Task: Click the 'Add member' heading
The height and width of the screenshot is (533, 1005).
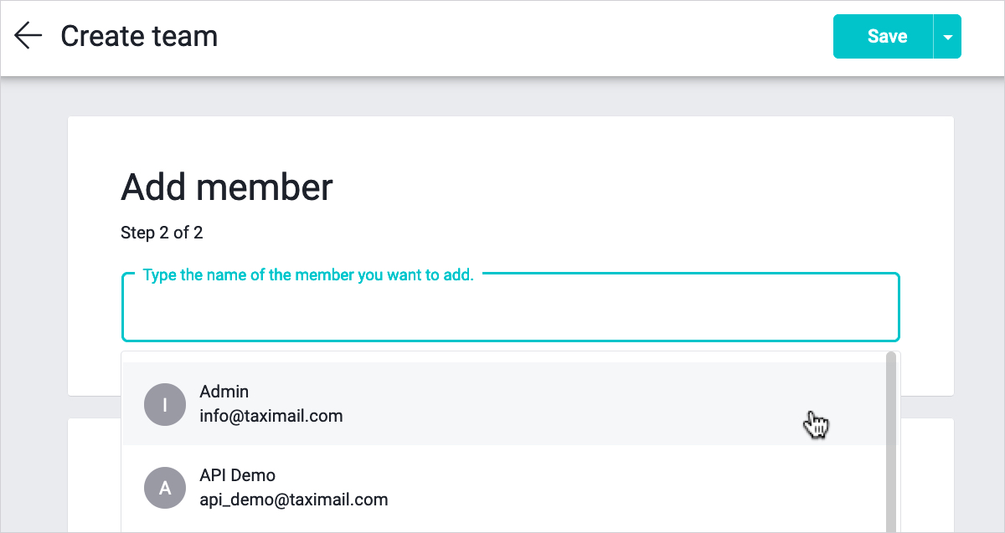Action: tap(227, 187)
